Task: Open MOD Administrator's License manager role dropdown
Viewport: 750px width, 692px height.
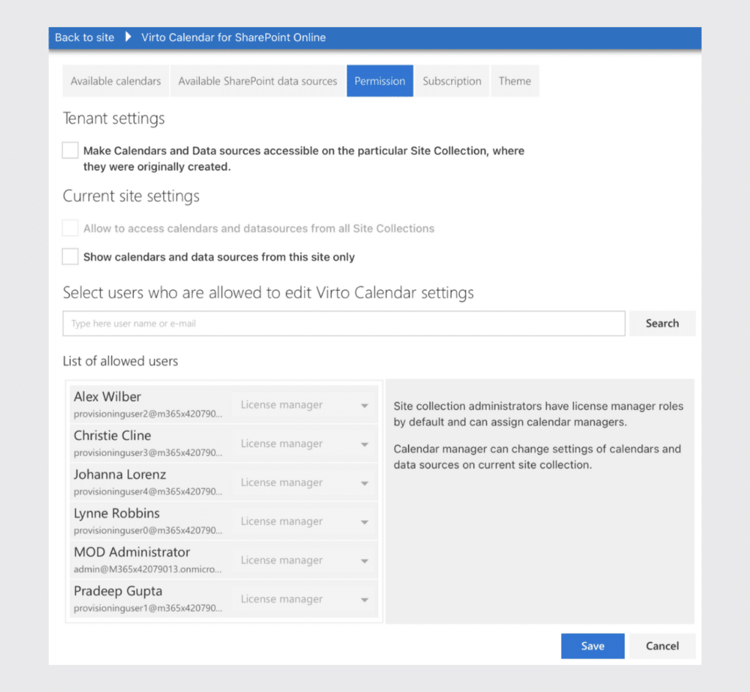Action: (304, 560)
